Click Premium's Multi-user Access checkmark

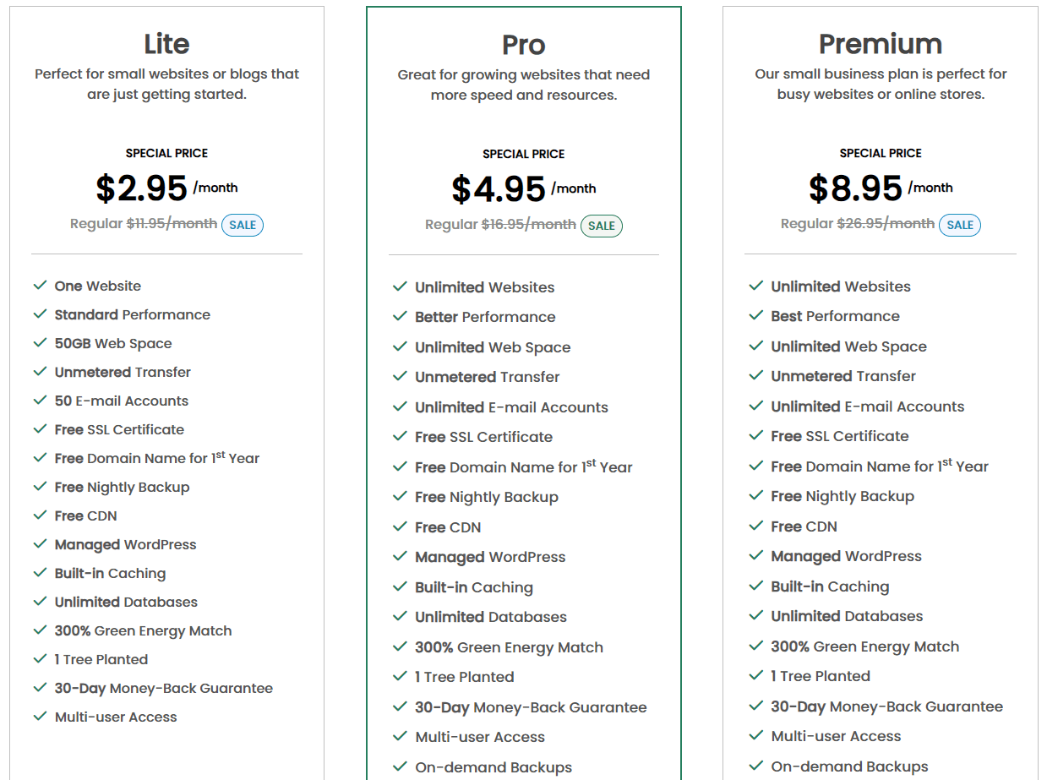click(756, 736)
